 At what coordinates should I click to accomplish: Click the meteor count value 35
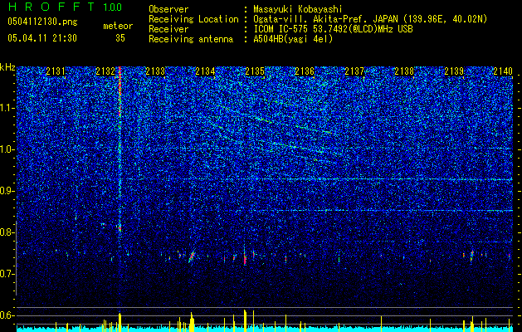[x=120, y=38]
